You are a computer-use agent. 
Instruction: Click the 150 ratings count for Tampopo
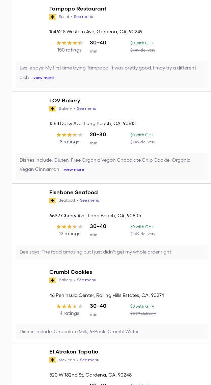point(69,50)
